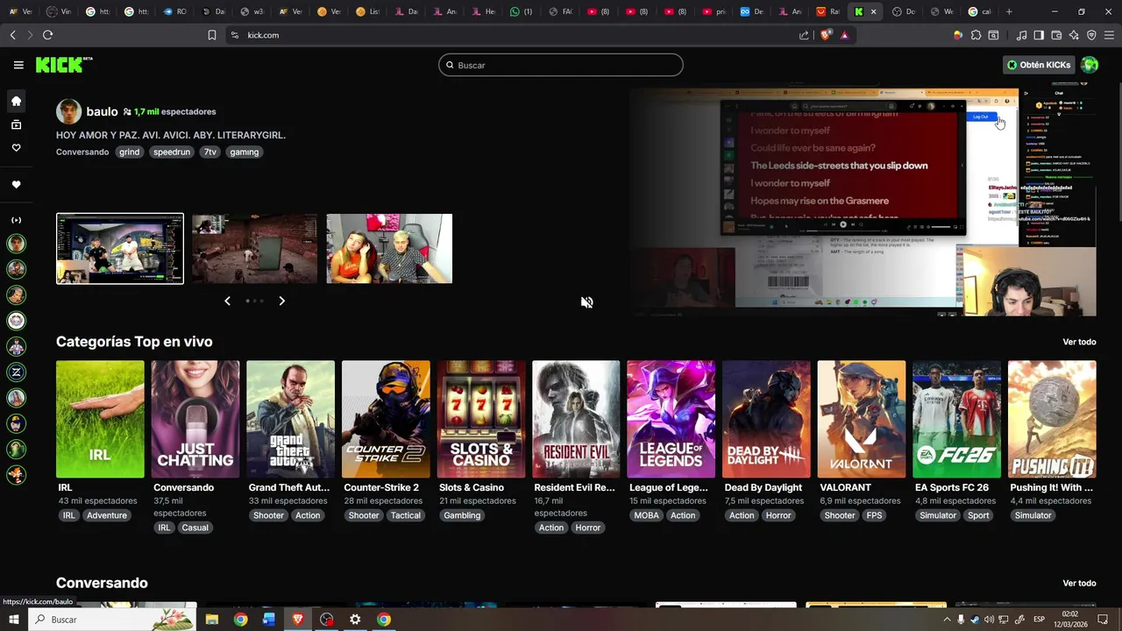Toggle the browser sidebar panel icon
This screenshot has width=1122, height=631.
tap(1039, 35)
